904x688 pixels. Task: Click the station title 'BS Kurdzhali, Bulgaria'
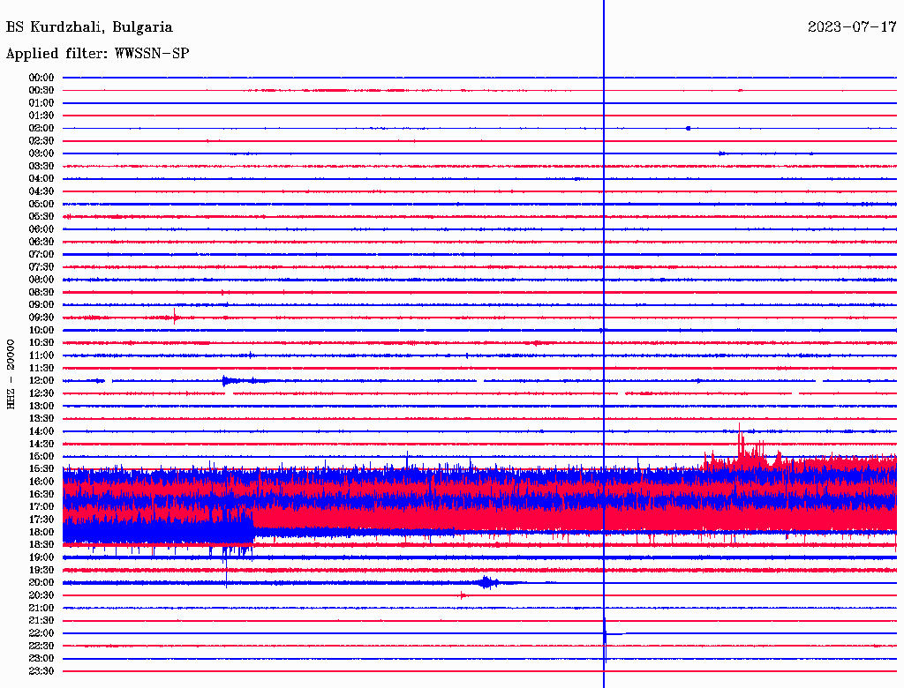click(x=89, y=27)
